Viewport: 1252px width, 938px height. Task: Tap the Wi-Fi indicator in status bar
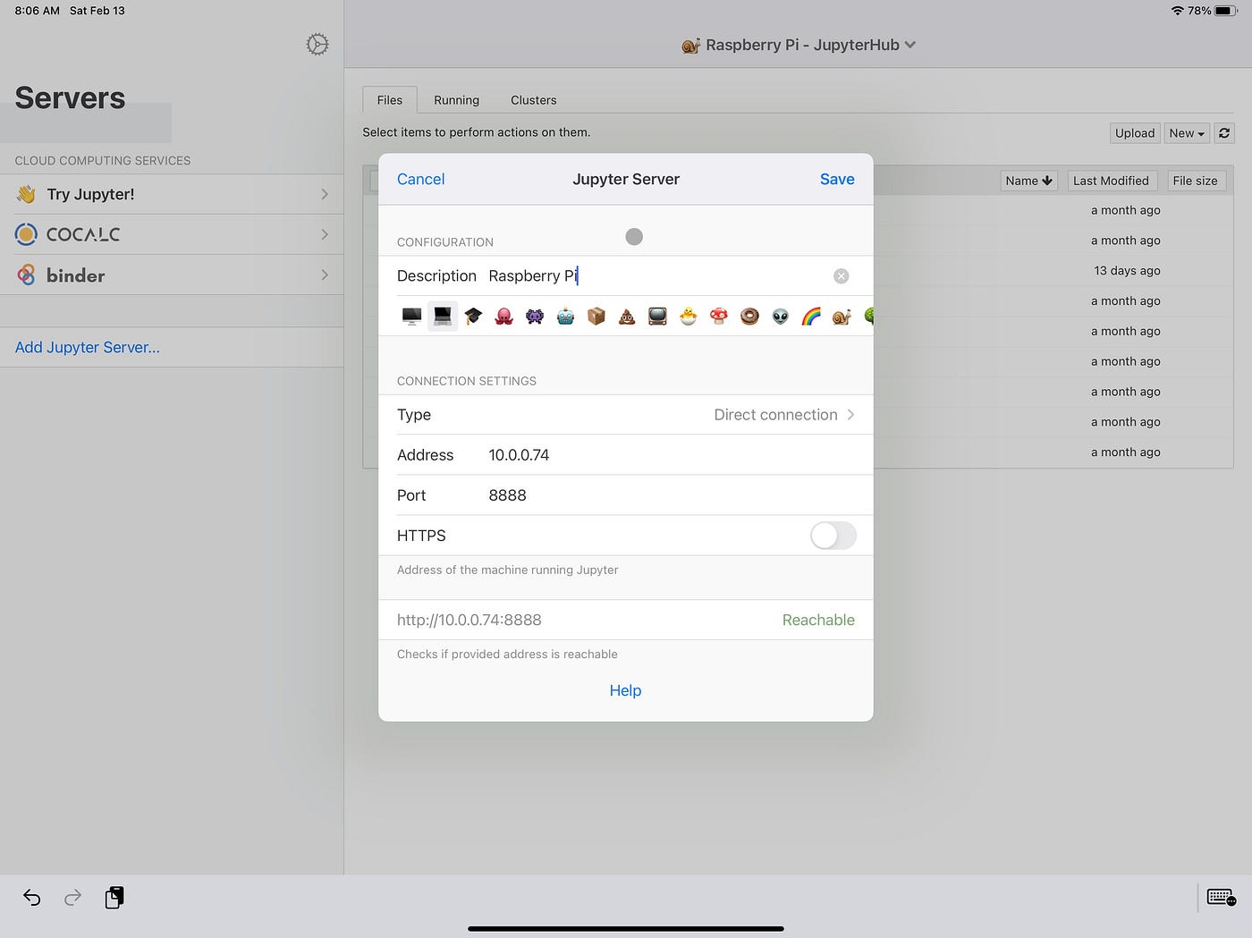coord(1177,11)
